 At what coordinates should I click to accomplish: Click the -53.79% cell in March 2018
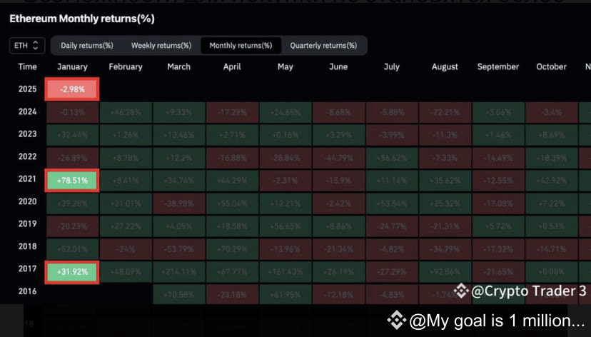179,249
